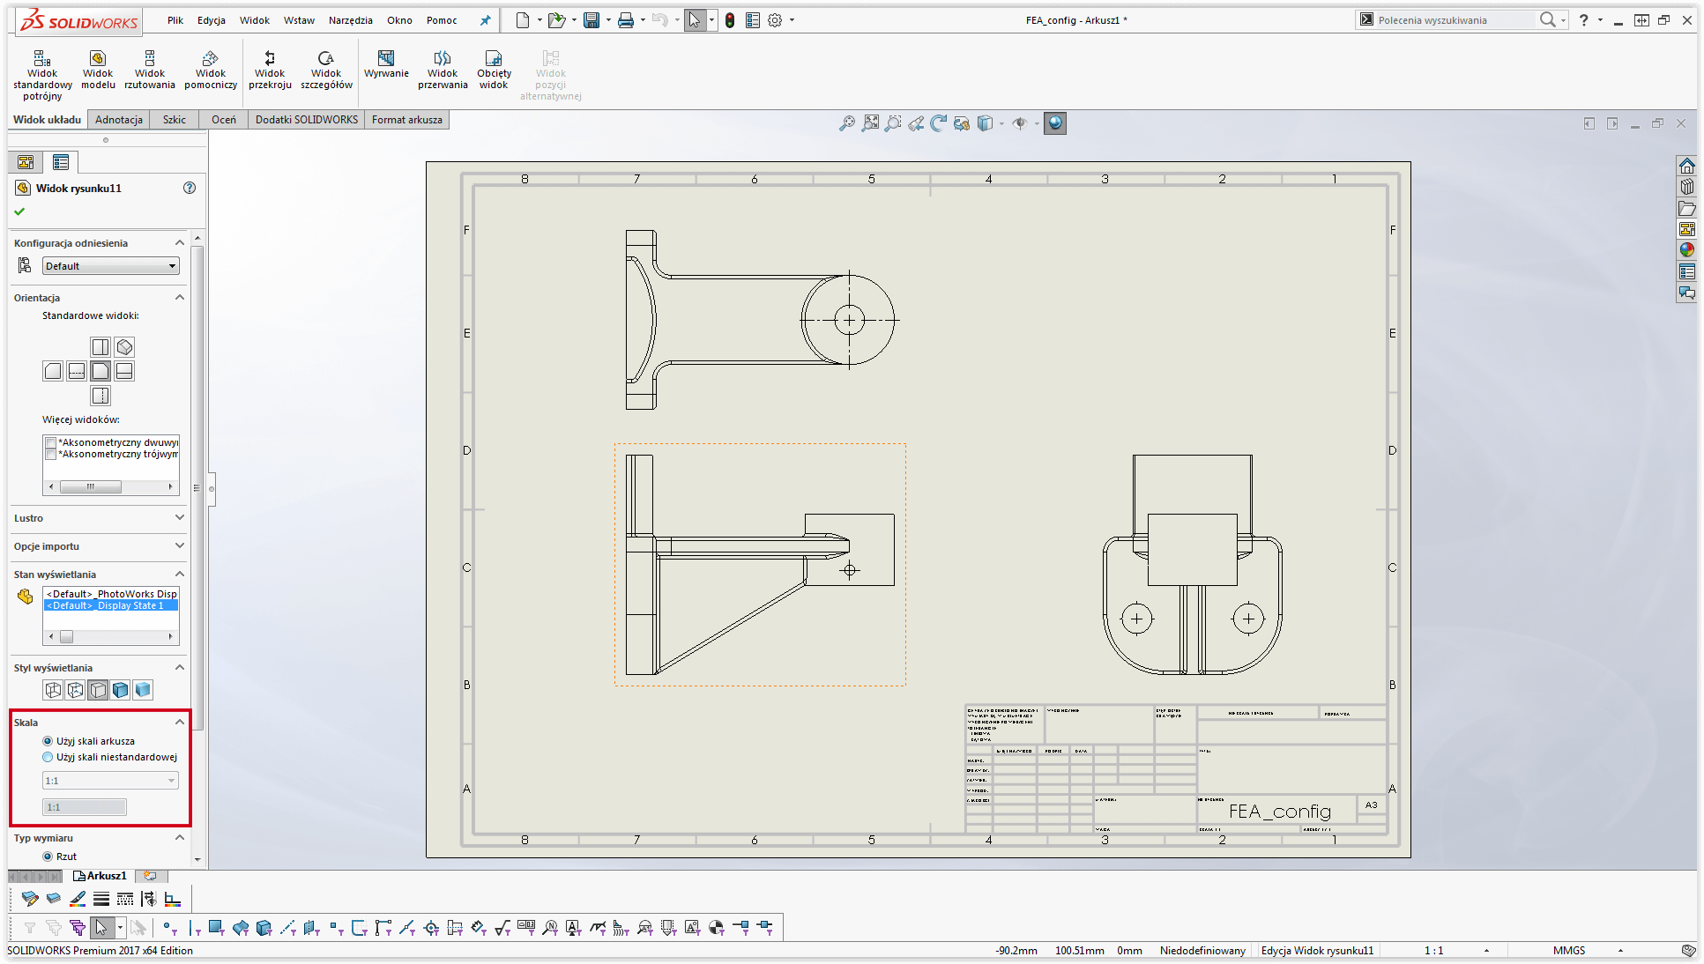Enable Użyj skali niestandardowej

coord(48,756)
